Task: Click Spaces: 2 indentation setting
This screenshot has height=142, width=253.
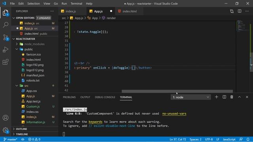Action: 195,139
